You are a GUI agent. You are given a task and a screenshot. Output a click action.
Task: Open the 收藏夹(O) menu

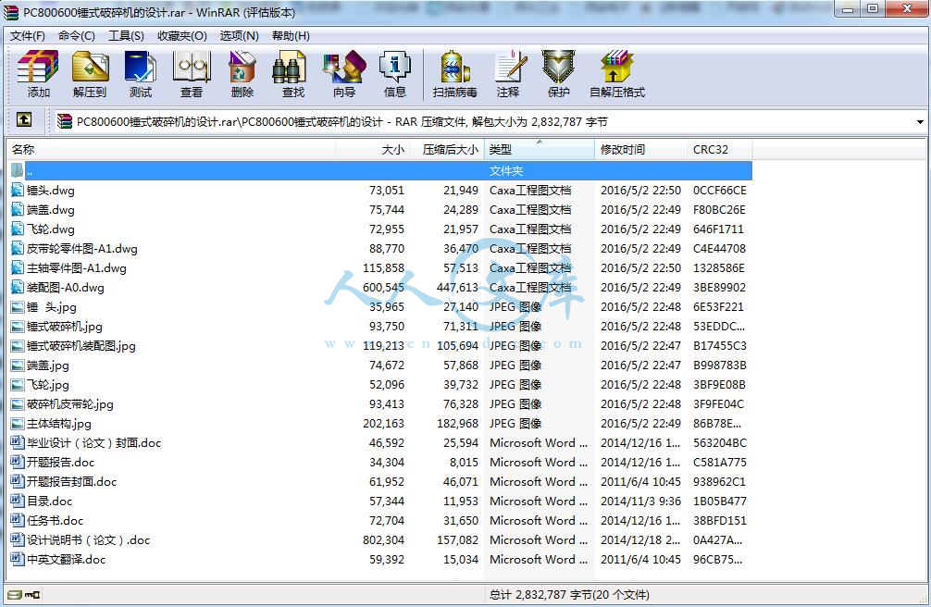[181, 36]
